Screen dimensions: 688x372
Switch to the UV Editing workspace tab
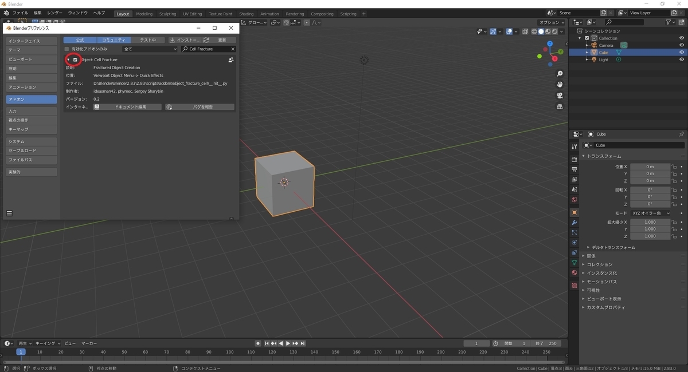coord(192,14)
